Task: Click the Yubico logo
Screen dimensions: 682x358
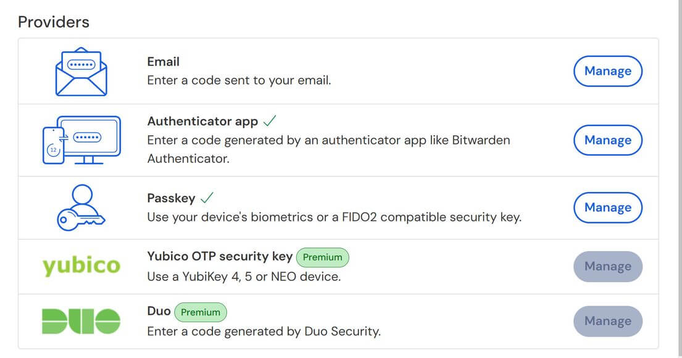Action: point(81,266)
